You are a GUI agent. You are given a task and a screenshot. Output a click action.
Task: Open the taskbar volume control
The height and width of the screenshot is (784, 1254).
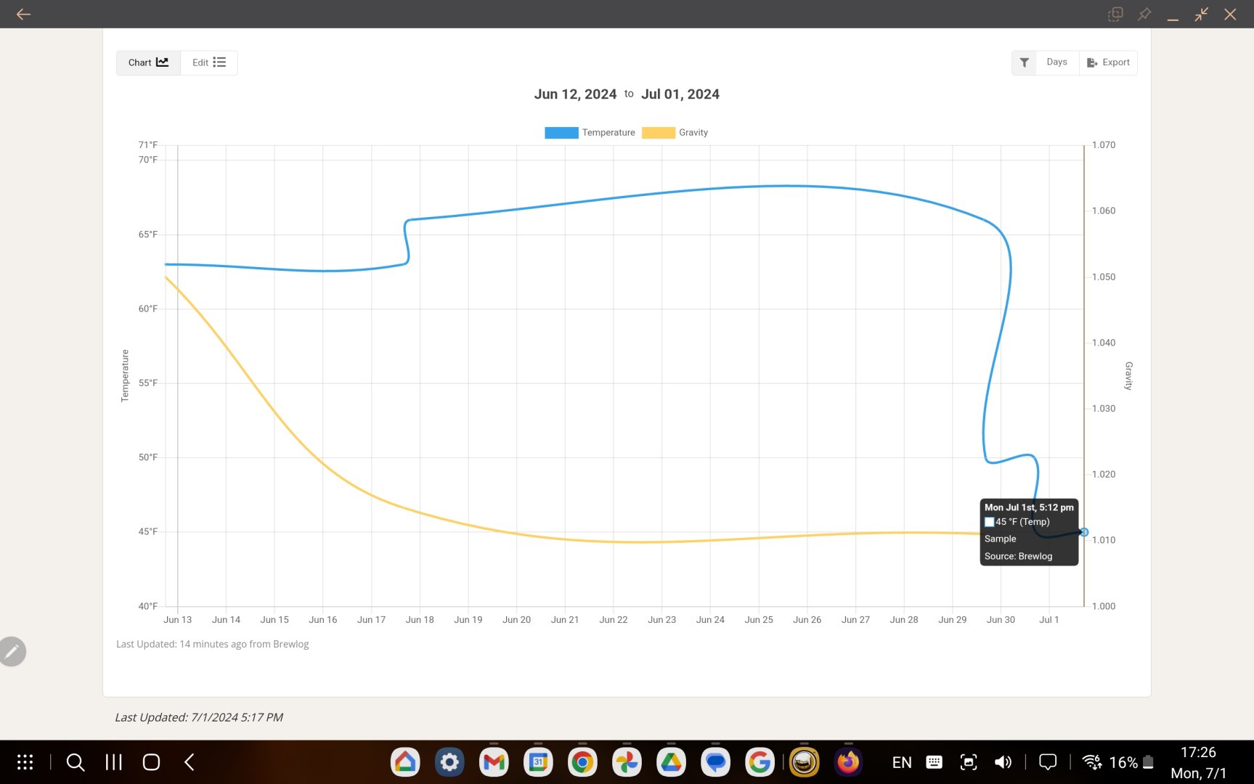tap(1003, 762)
